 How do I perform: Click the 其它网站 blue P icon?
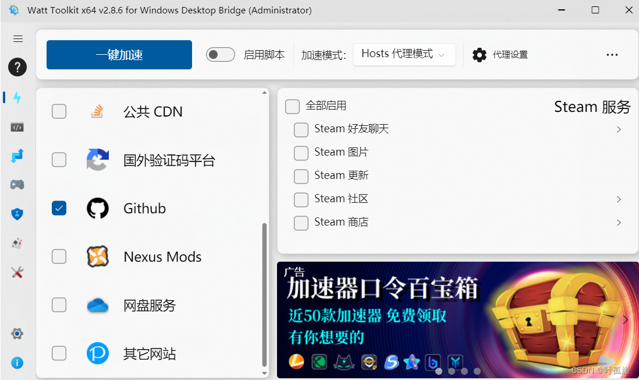[x=98, y=353]
